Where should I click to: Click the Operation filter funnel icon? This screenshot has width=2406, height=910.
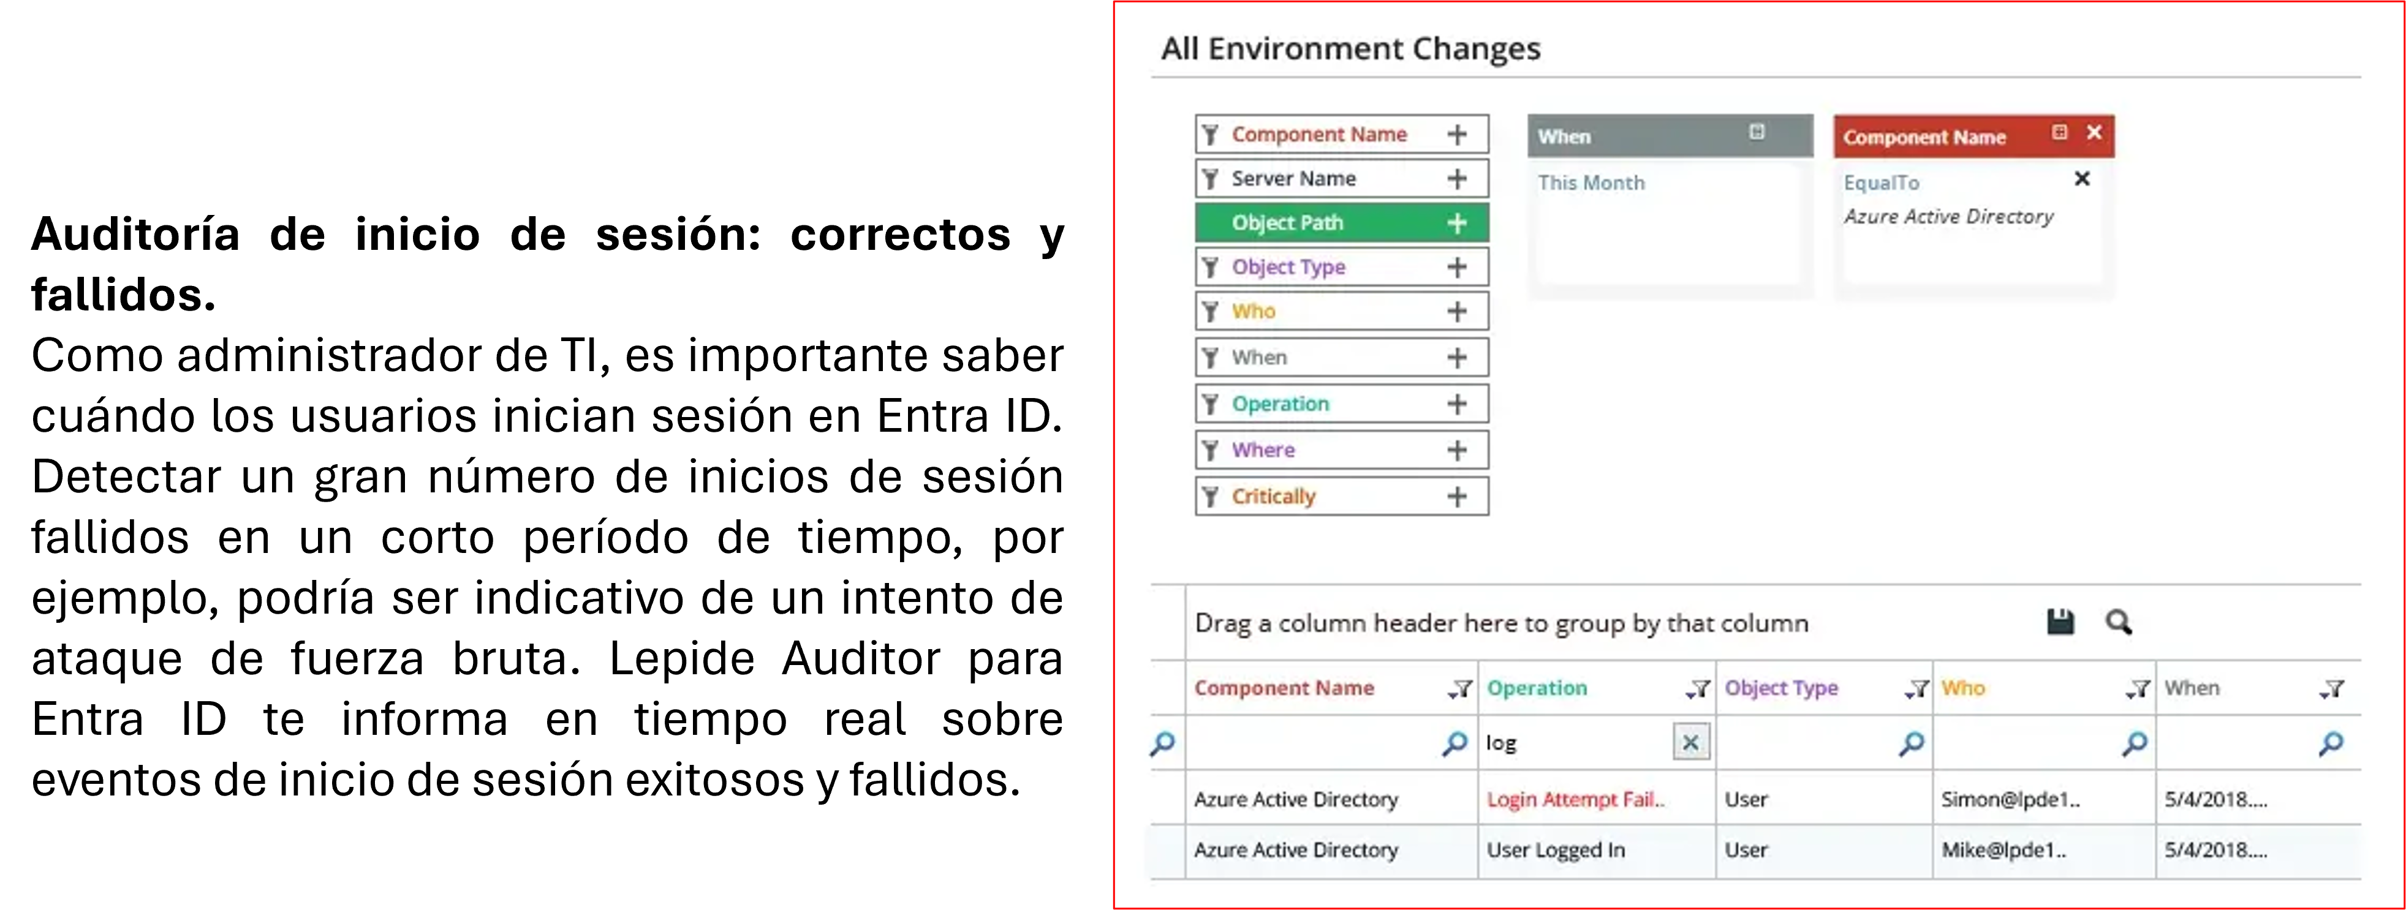tap(1211, 403)
